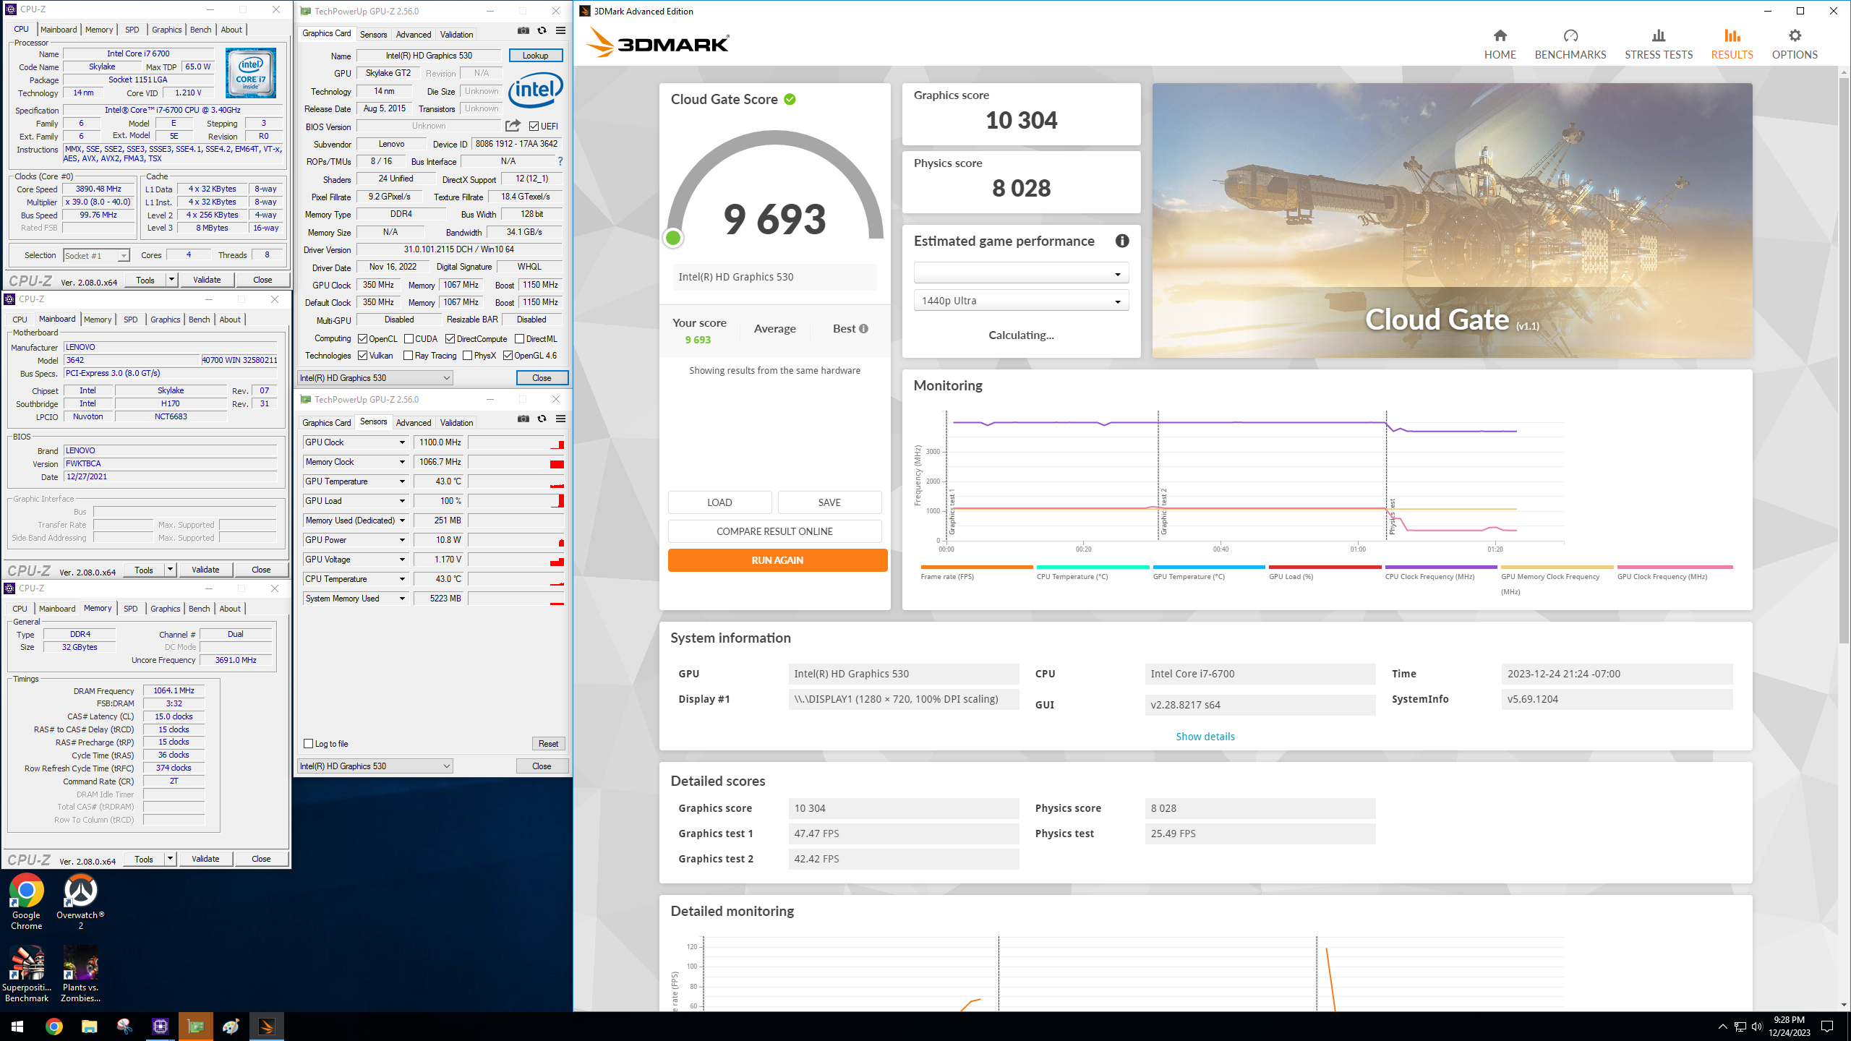
Task: Click the Memory Clock sensor graph bar
Action: [516, 461]
